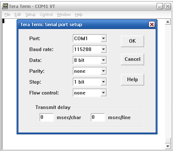The height and width of the screenshot is (151, 173).
Task: Open the Setup menu
Action: [x=30, y=14]
